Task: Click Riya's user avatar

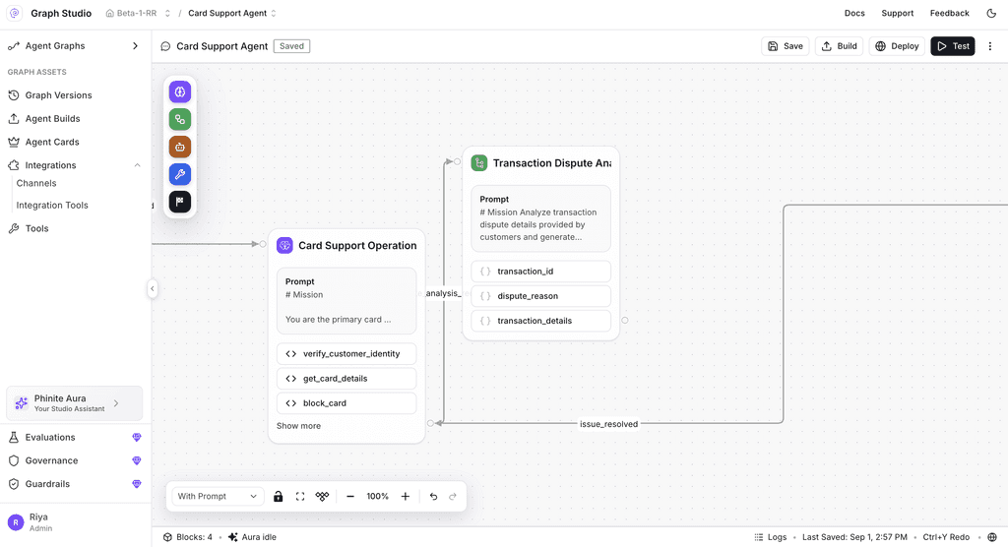Action: coord(16,522)
